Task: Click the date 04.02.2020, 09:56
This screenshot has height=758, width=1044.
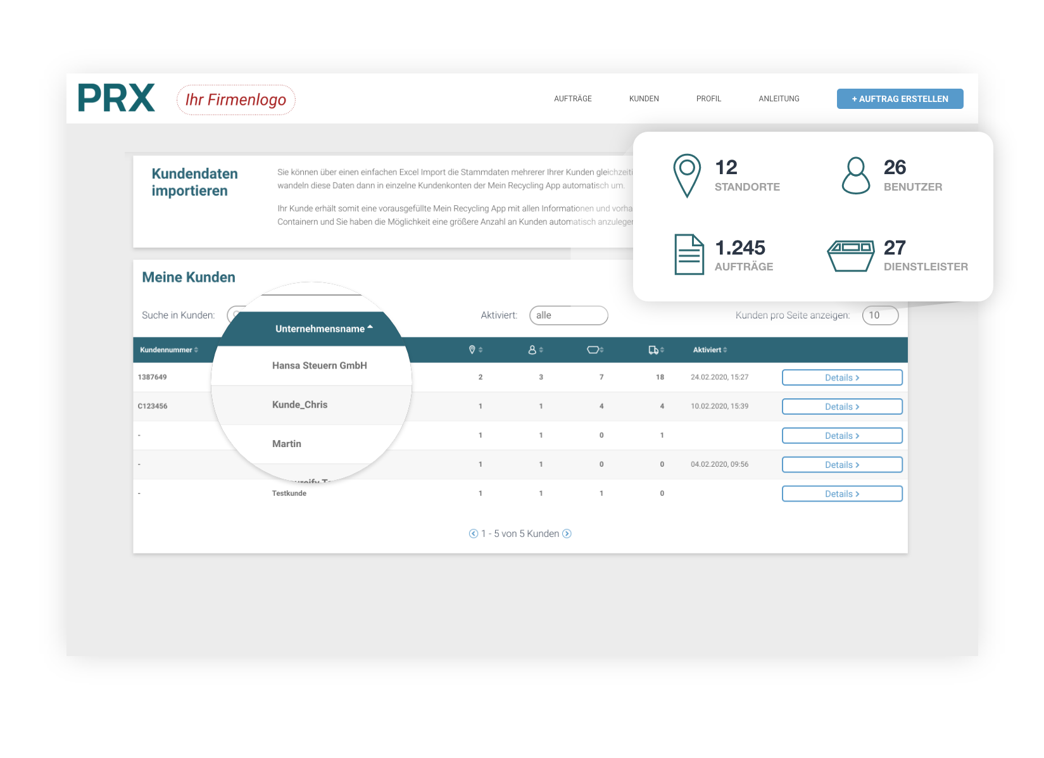Action: 720,465
